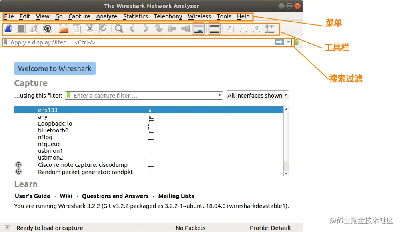
Task: Go to specified packet icon
Action: point(159,29)
